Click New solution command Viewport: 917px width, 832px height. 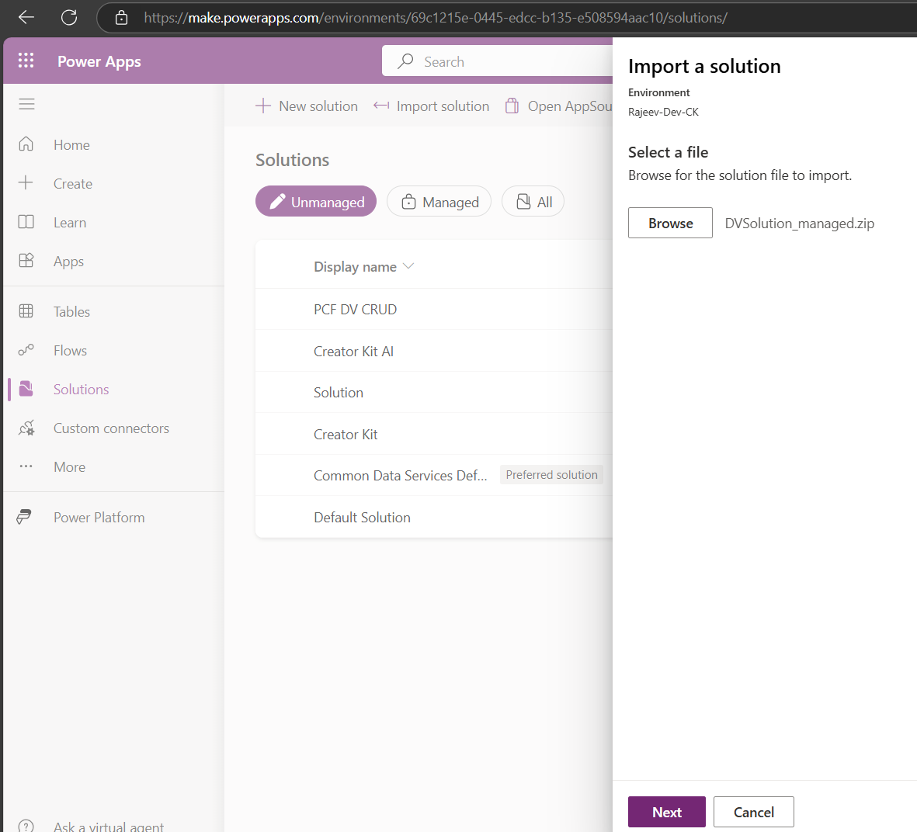point(307,106)
